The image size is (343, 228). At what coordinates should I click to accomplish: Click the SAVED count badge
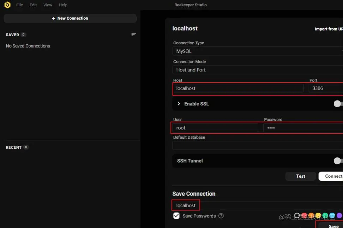pos(23,34)
